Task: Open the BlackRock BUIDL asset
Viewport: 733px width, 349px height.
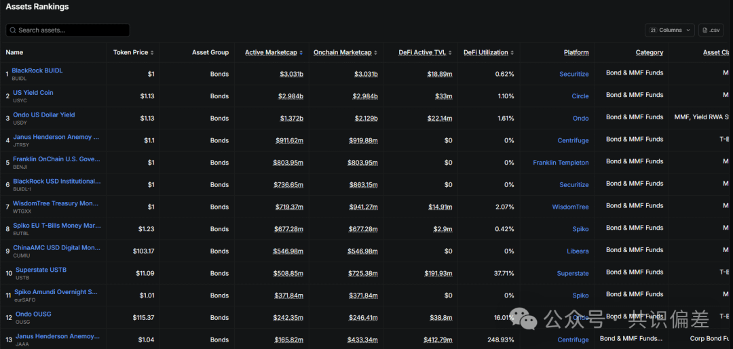Action: pos(37,70)
